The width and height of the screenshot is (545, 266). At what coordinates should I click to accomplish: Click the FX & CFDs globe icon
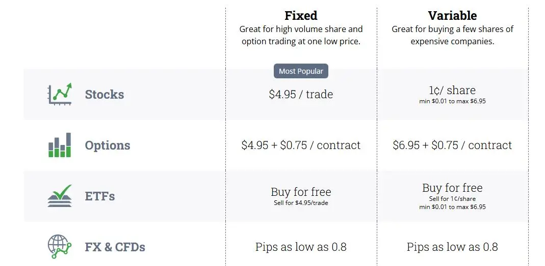[x=60, y=247]
